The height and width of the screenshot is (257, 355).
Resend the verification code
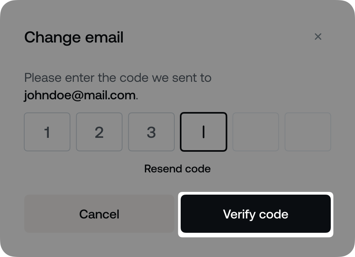177,168
